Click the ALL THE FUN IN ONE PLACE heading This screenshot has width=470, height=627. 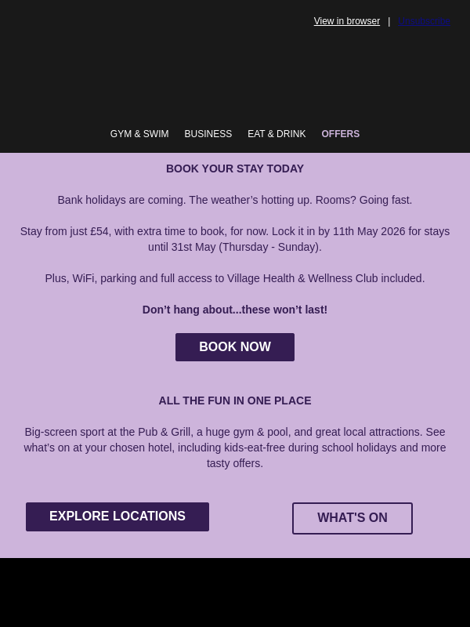click(235, 400)
